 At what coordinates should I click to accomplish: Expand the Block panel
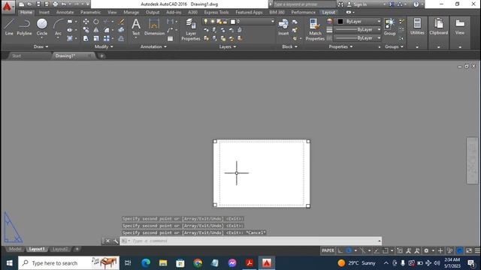pos(289,46)
